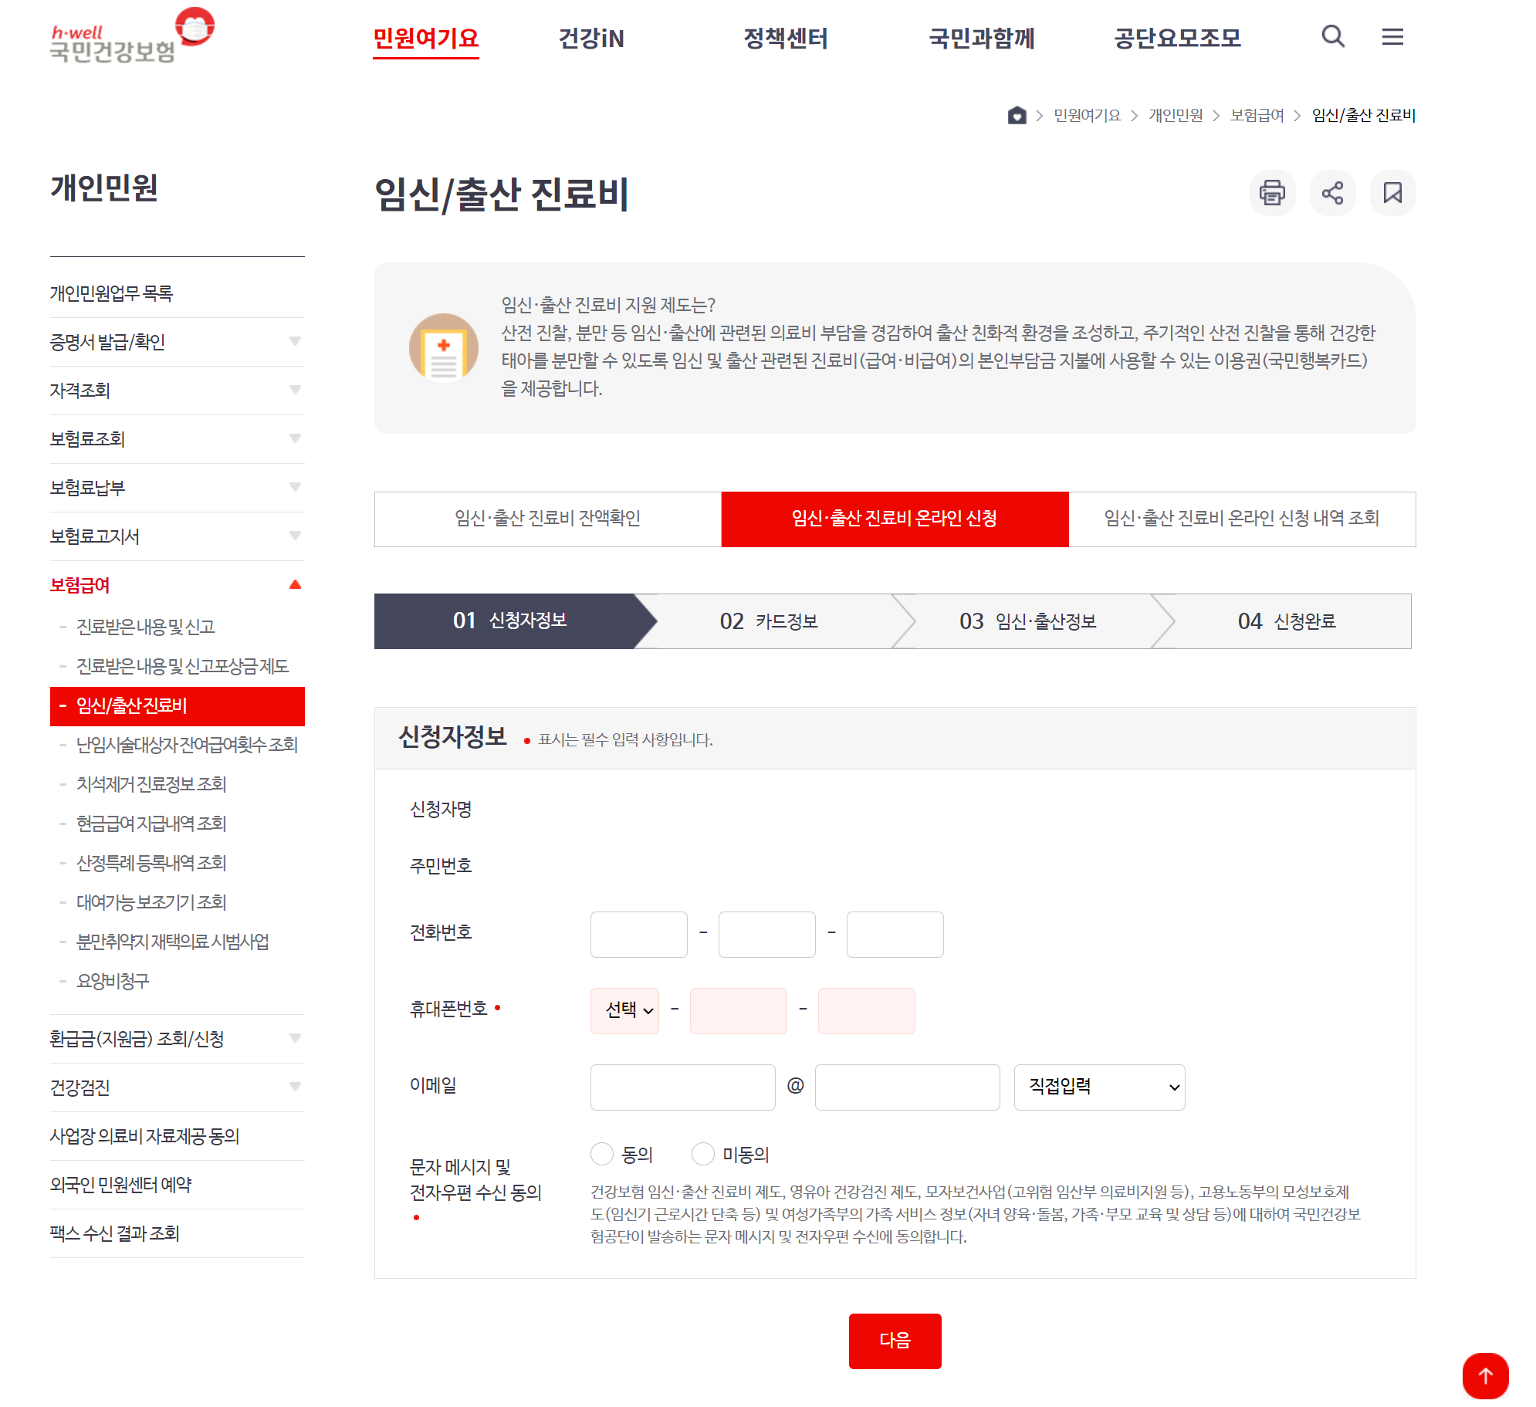Open the 직접입력 email domain dropdown
This screenshot has height=1407, width=1536.
(x=1099, y=1087)
